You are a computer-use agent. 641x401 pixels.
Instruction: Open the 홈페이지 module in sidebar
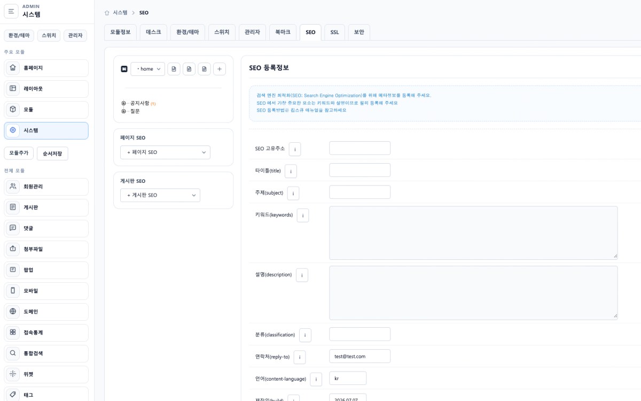[x=46, y=68]
